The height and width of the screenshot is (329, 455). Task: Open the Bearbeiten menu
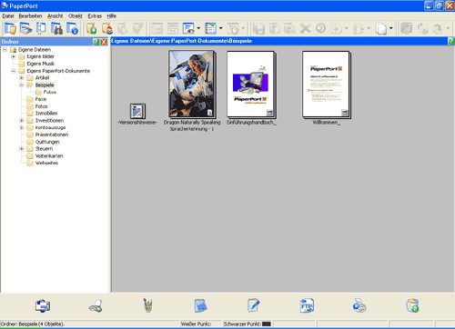tap(30, 16)
